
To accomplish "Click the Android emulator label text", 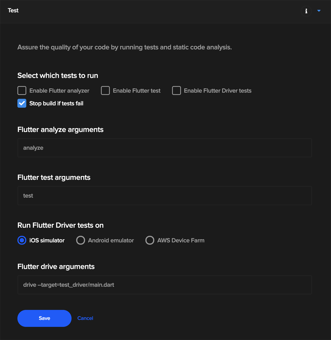I will 111,241.
